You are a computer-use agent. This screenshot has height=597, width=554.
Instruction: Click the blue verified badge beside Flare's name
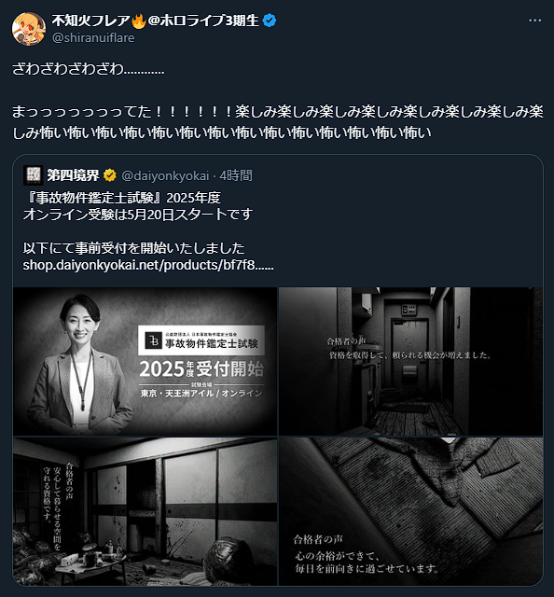[x=270, y=21]
